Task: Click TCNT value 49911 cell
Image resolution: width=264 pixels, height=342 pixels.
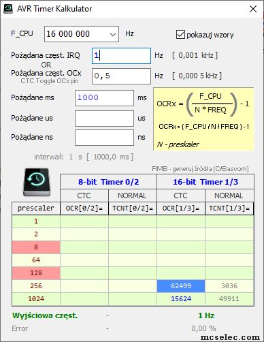Action: tap(229, 299)
